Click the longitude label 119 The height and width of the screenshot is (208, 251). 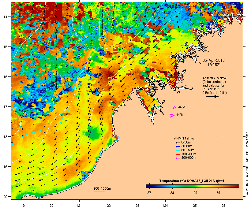[x=22, y=206]
